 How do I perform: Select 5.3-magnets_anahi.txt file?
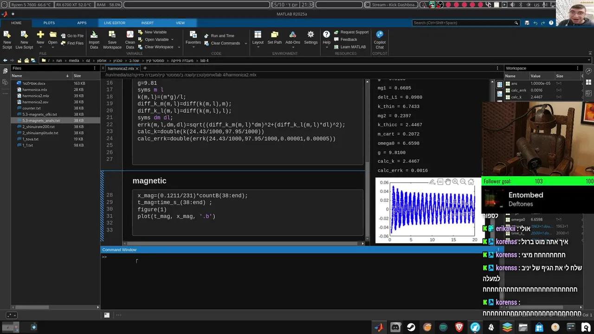[41, 121]
